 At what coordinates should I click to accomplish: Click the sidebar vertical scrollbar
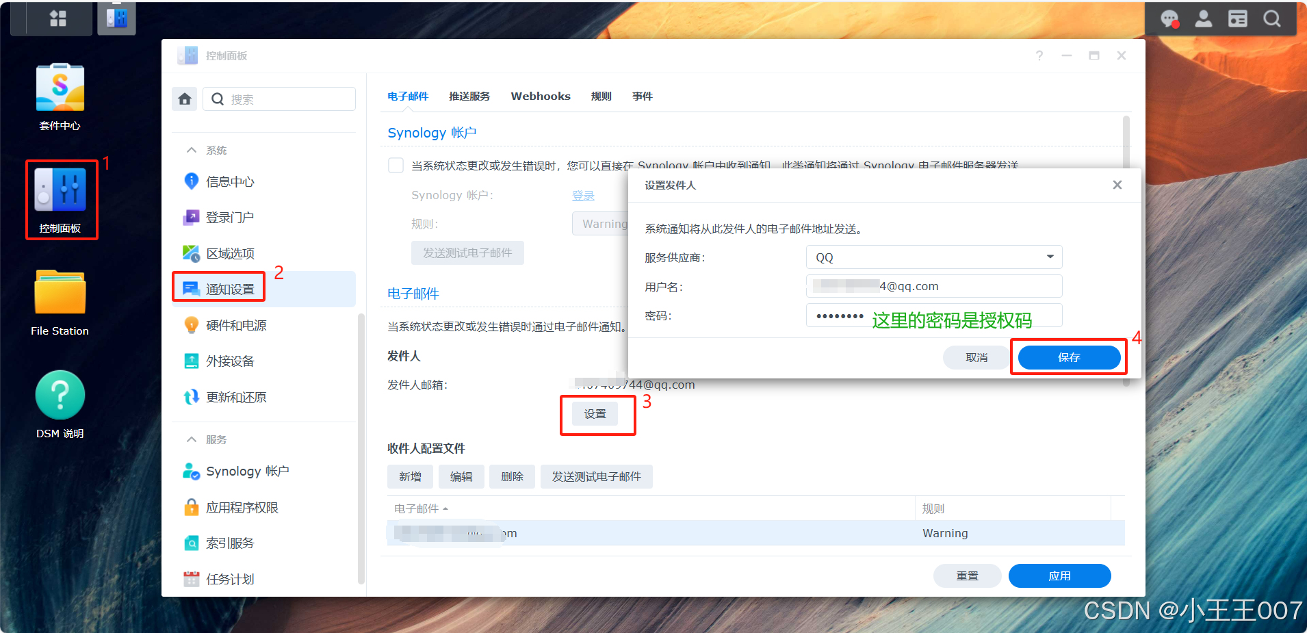pyautogui.click(x=361, y=448)
